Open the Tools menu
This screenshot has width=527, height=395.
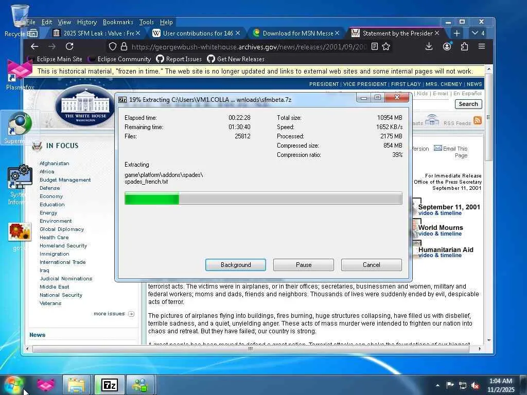click(x=146, y=22)
